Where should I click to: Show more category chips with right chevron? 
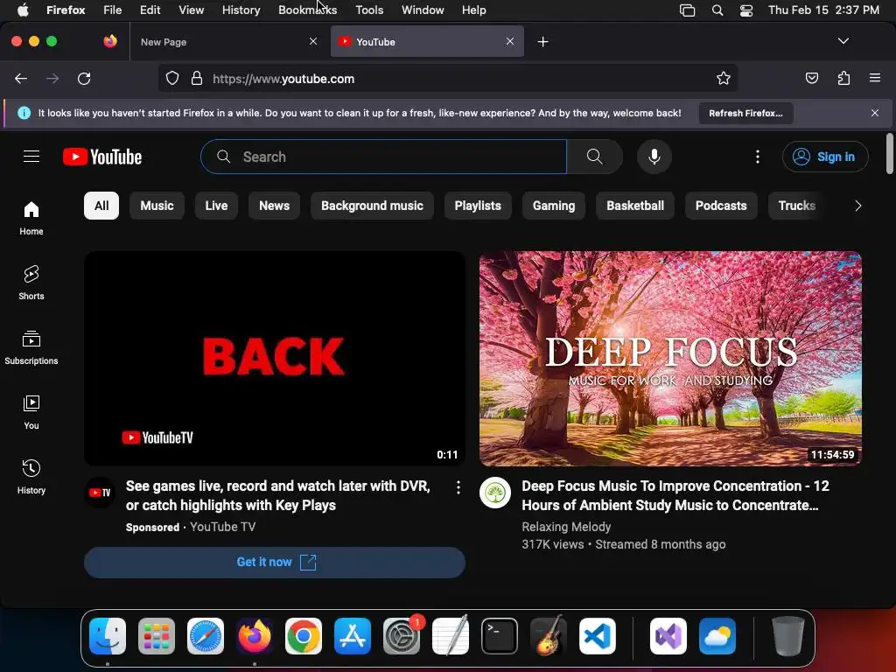(857, 206)
